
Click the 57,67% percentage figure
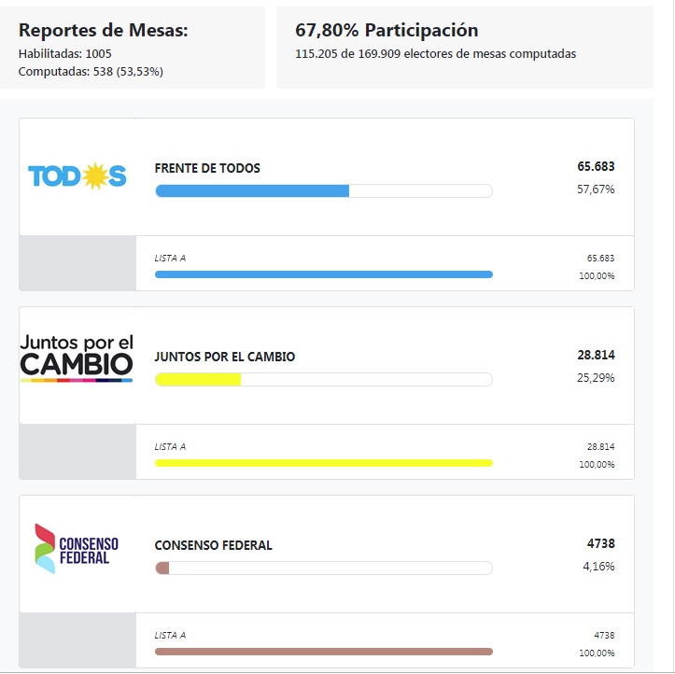coord(596,190)
